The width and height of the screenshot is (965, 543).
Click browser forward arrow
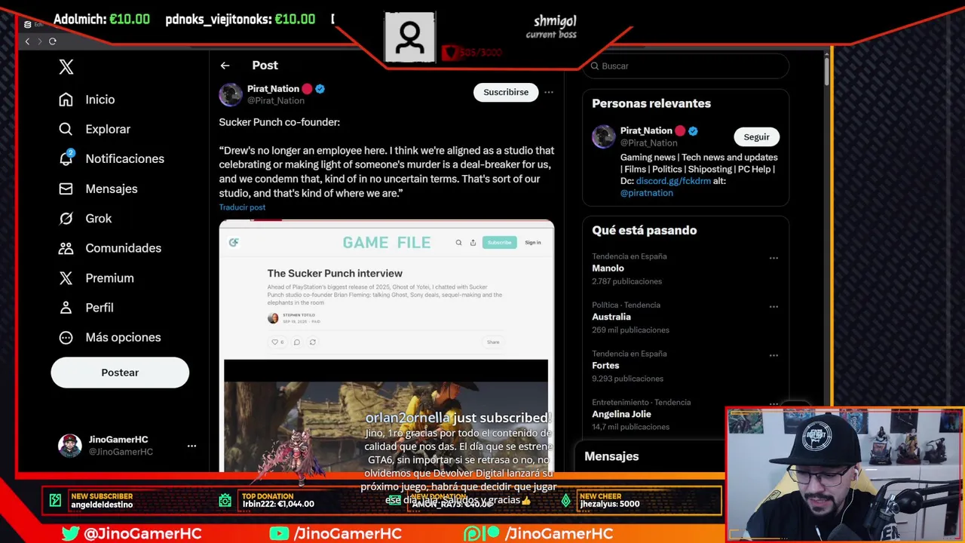(x=39, y=41)
